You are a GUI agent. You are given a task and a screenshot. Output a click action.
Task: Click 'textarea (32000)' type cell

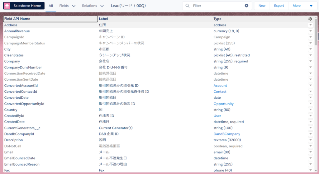(227, 140)
